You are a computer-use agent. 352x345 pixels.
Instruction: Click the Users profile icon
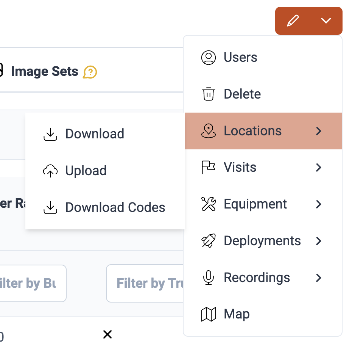[208, 58]
